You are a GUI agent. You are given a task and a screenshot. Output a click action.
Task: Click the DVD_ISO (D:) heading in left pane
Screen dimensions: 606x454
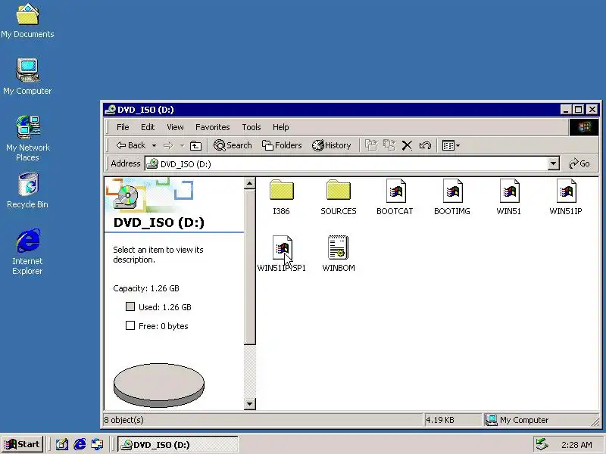[159, 222]
